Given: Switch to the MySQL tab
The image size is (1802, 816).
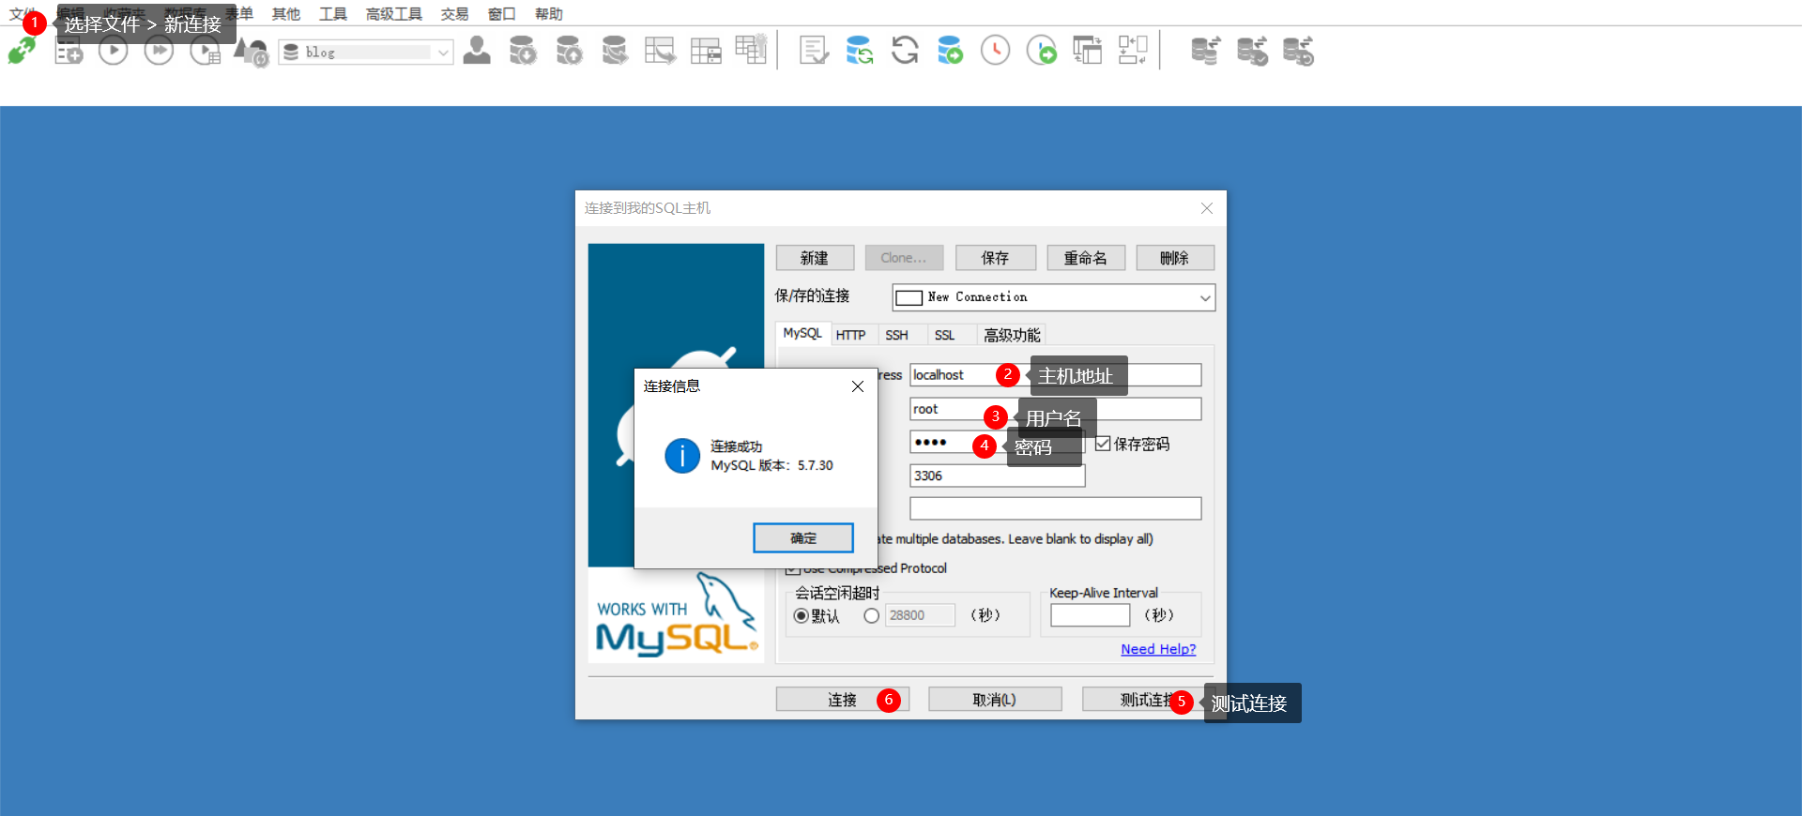Looking at the screenshot, I should tap(802, 334).
